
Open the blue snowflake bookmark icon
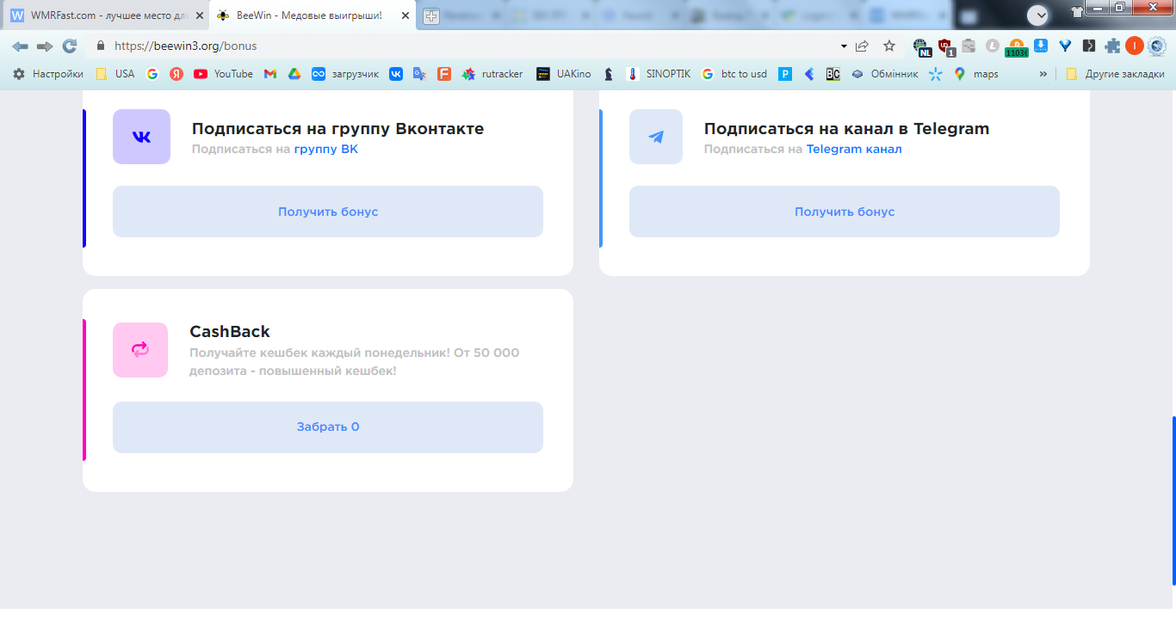point(936,74)
